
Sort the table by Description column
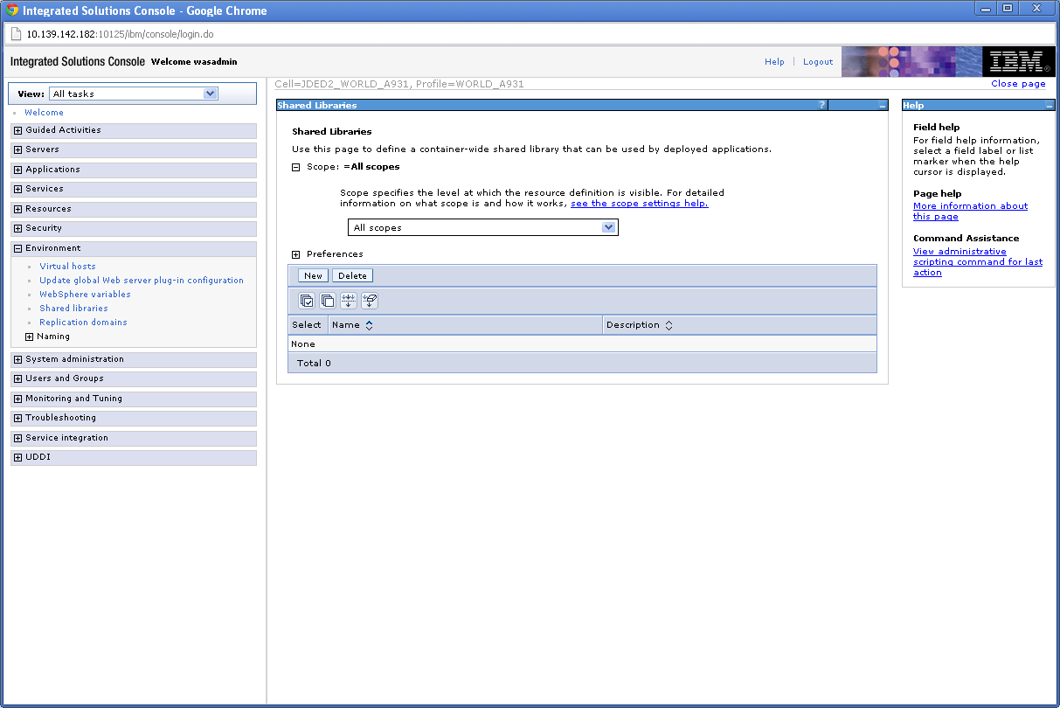[x=669, y=325]
